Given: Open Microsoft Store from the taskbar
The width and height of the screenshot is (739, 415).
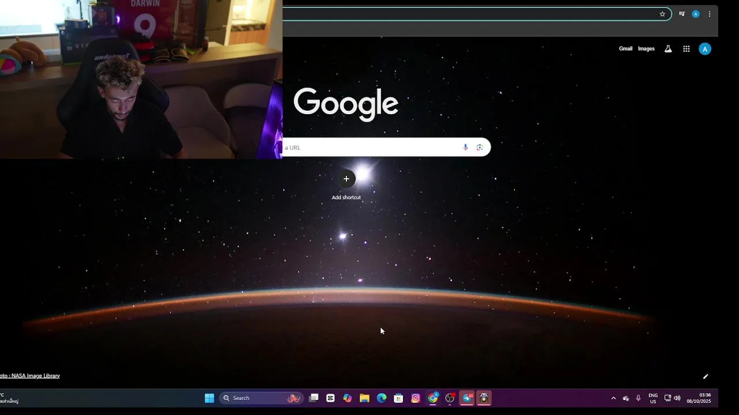Looking at the screenshot, I should pyautogui.click(x=398, y=398).
